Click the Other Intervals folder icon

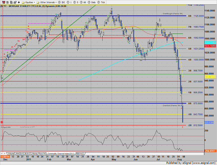tap(38, 2)
